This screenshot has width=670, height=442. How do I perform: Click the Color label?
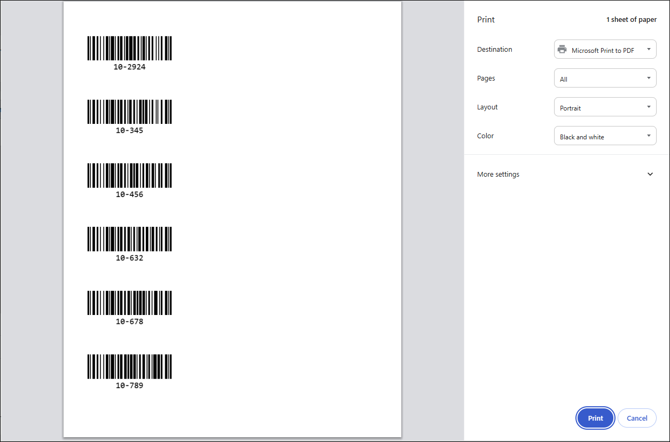(485, 136)
